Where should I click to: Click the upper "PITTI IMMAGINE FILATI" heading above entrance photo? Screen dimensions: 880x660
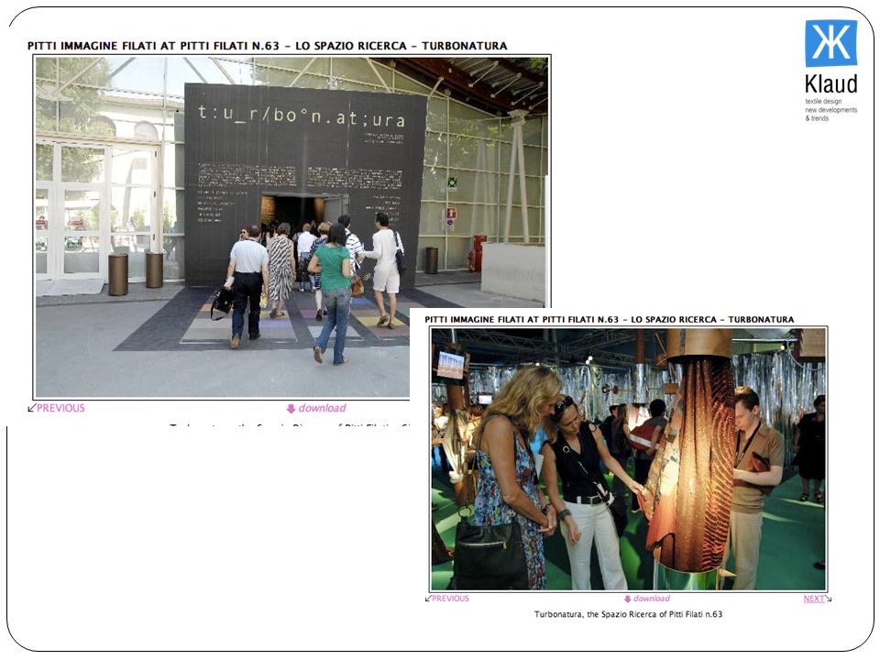click(x=267, y=46)
